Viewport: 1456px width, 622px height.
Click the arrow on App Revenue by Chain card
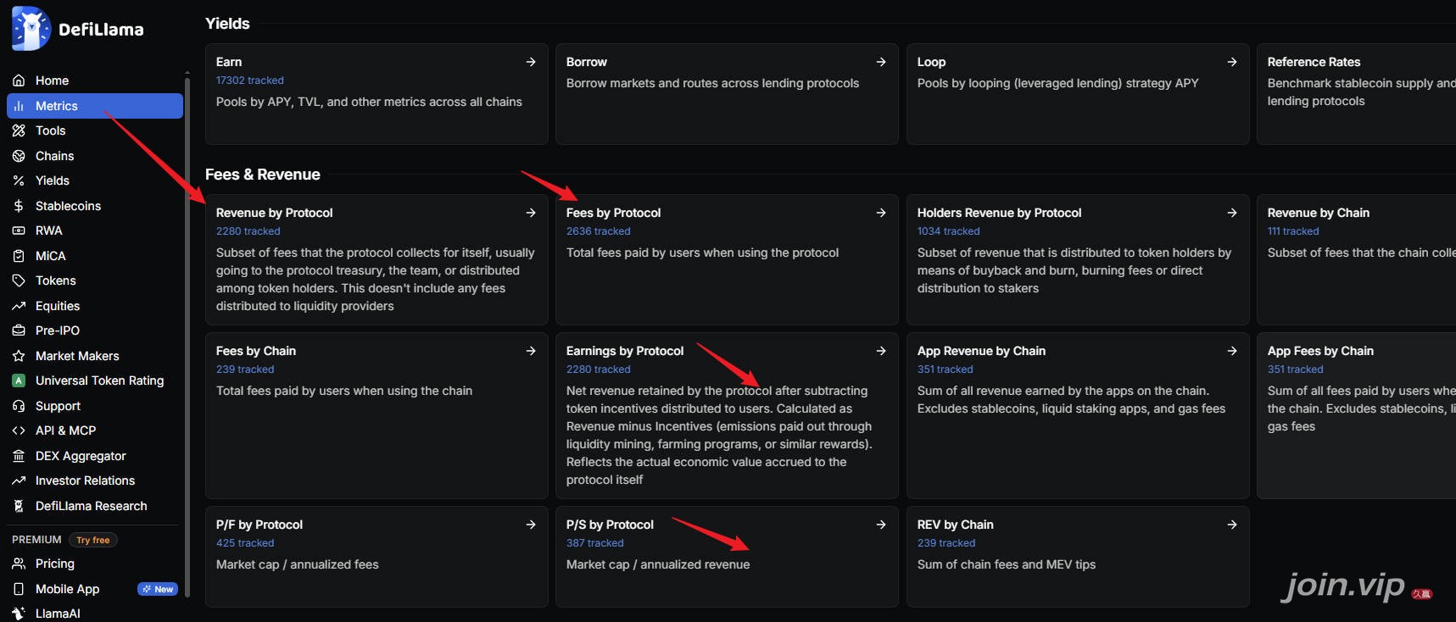point(1232,351)
